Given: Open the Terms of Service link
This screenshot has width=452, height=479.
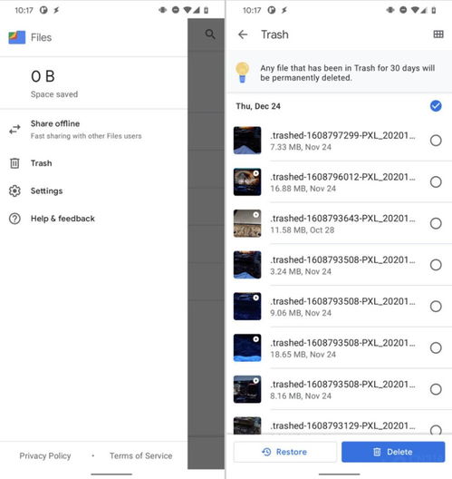Looking at the screenshot, I should pos(141,455).
